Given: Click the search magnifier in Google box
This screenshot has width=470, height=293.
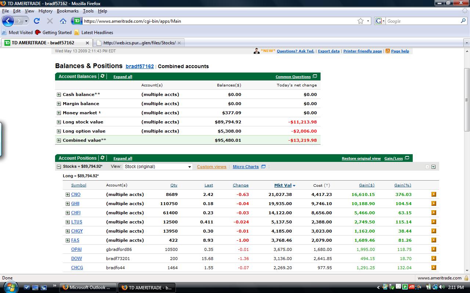Looking at the screenshot, I should tap(463, 21).
